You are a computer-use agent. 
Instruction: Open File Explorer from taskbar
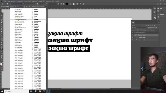point(31,91)
